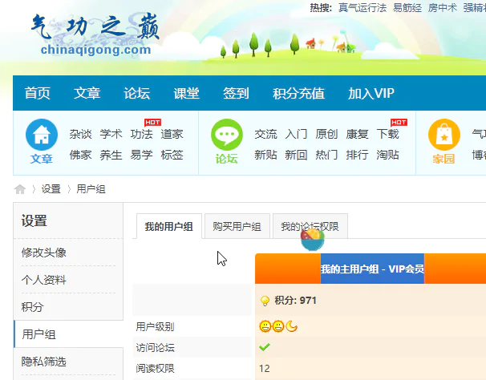The width and height of the screenshot is (486, 380).
Task: Click 加入VIP in navigation bar
Action: (371, 93)
